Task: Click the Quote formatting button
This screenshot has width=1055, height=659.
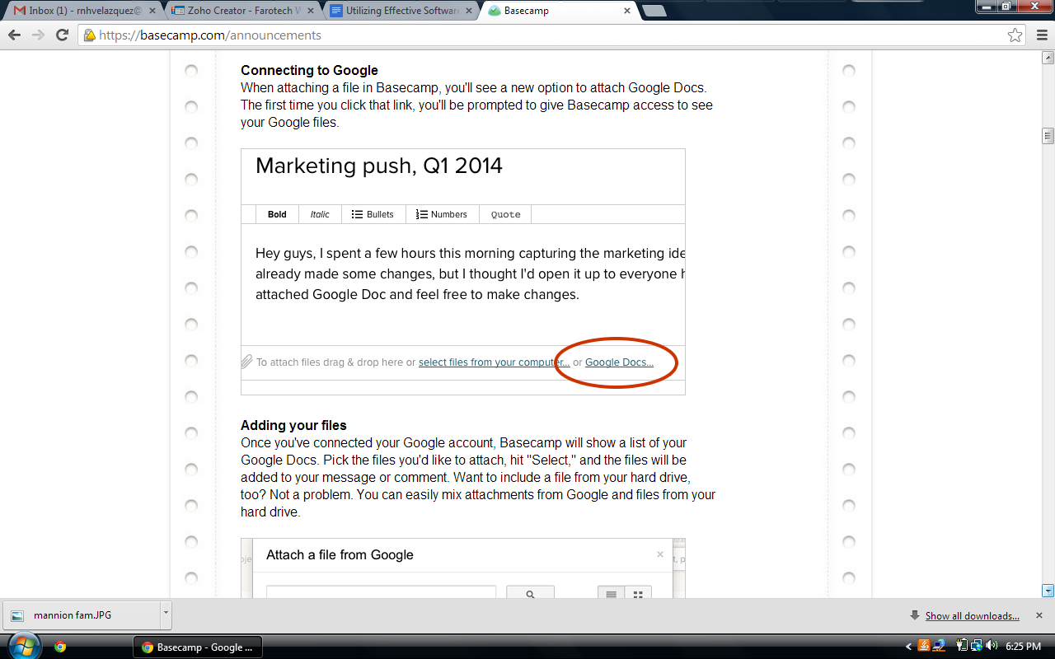Action: 505,214
